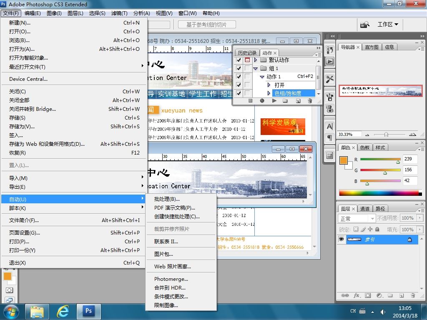This screenshot has height=320, width=427.
Task: Toggle the checkbox beside 默认动作 action set
Action: coord(239,60)
